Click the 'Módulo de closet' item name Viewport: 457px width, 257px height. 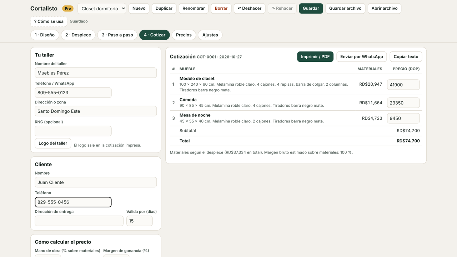point(197,79)
